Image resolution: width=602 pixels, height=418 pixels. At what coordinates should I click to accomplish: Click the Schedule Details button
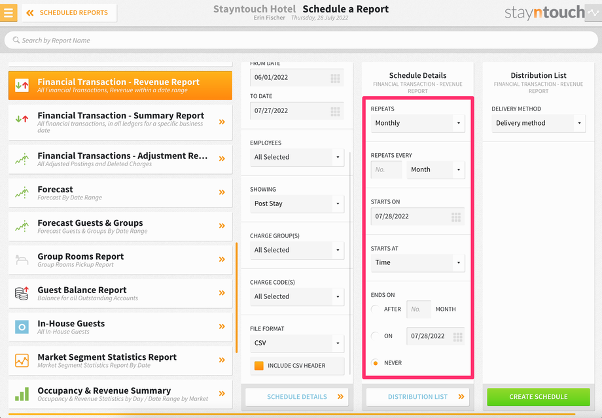coord(297,396)
